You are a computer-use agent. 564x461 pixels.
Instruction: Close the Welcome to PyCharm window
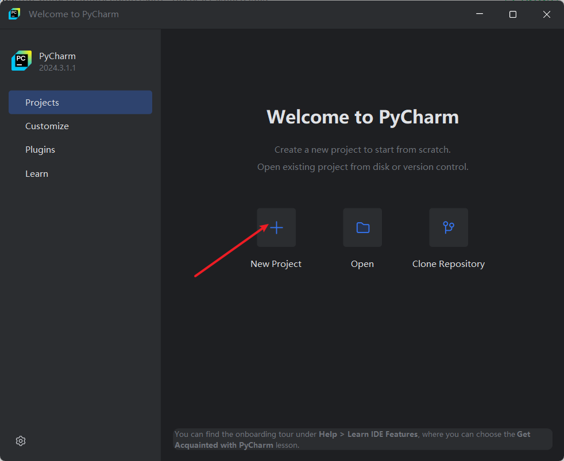[x=547, y=14]
